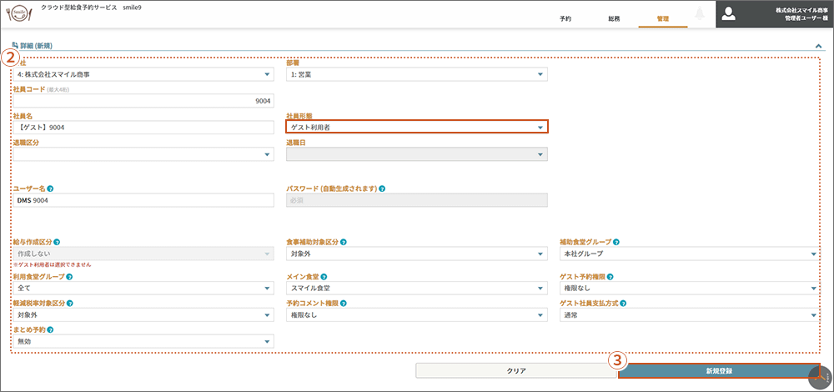Switch to the 予約 tab
Image resolution: width=834 pixels, height=392 pixels.
pyautogui.click(x=565, y=18)
